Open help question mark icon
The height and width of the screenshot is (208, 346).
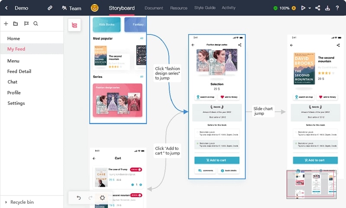pos(337,8)
